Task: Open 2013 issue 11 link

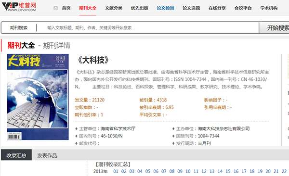Action: [196, 171]
